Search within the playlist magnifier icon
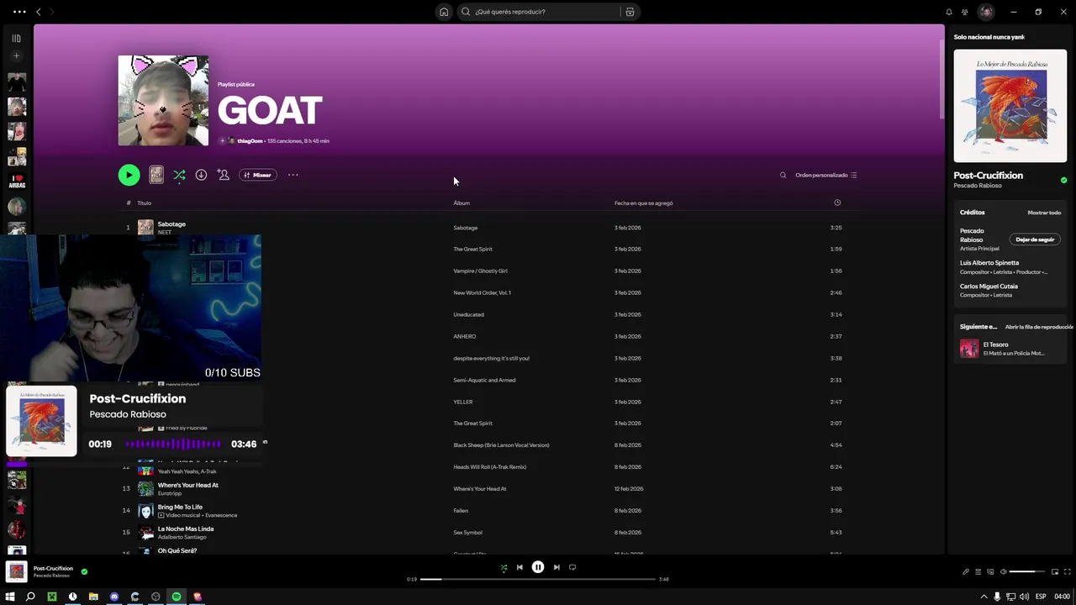This screenshot has height=605, width=1076. point(783,175)
